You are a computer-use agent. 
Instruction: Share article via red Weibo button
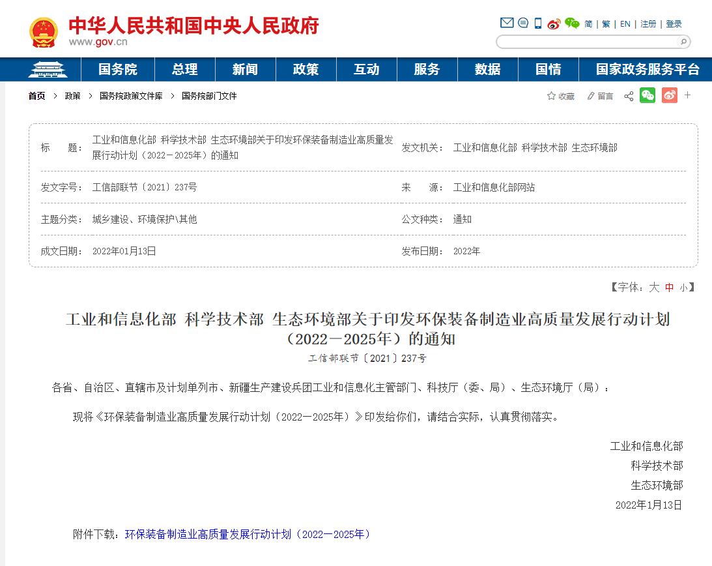669,96
